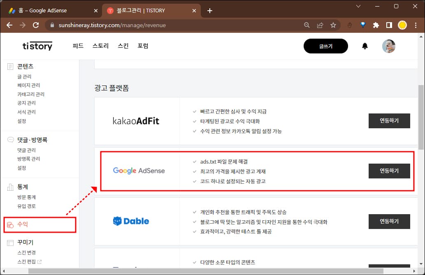Click the mouse extension icon

tap(350, 25)
